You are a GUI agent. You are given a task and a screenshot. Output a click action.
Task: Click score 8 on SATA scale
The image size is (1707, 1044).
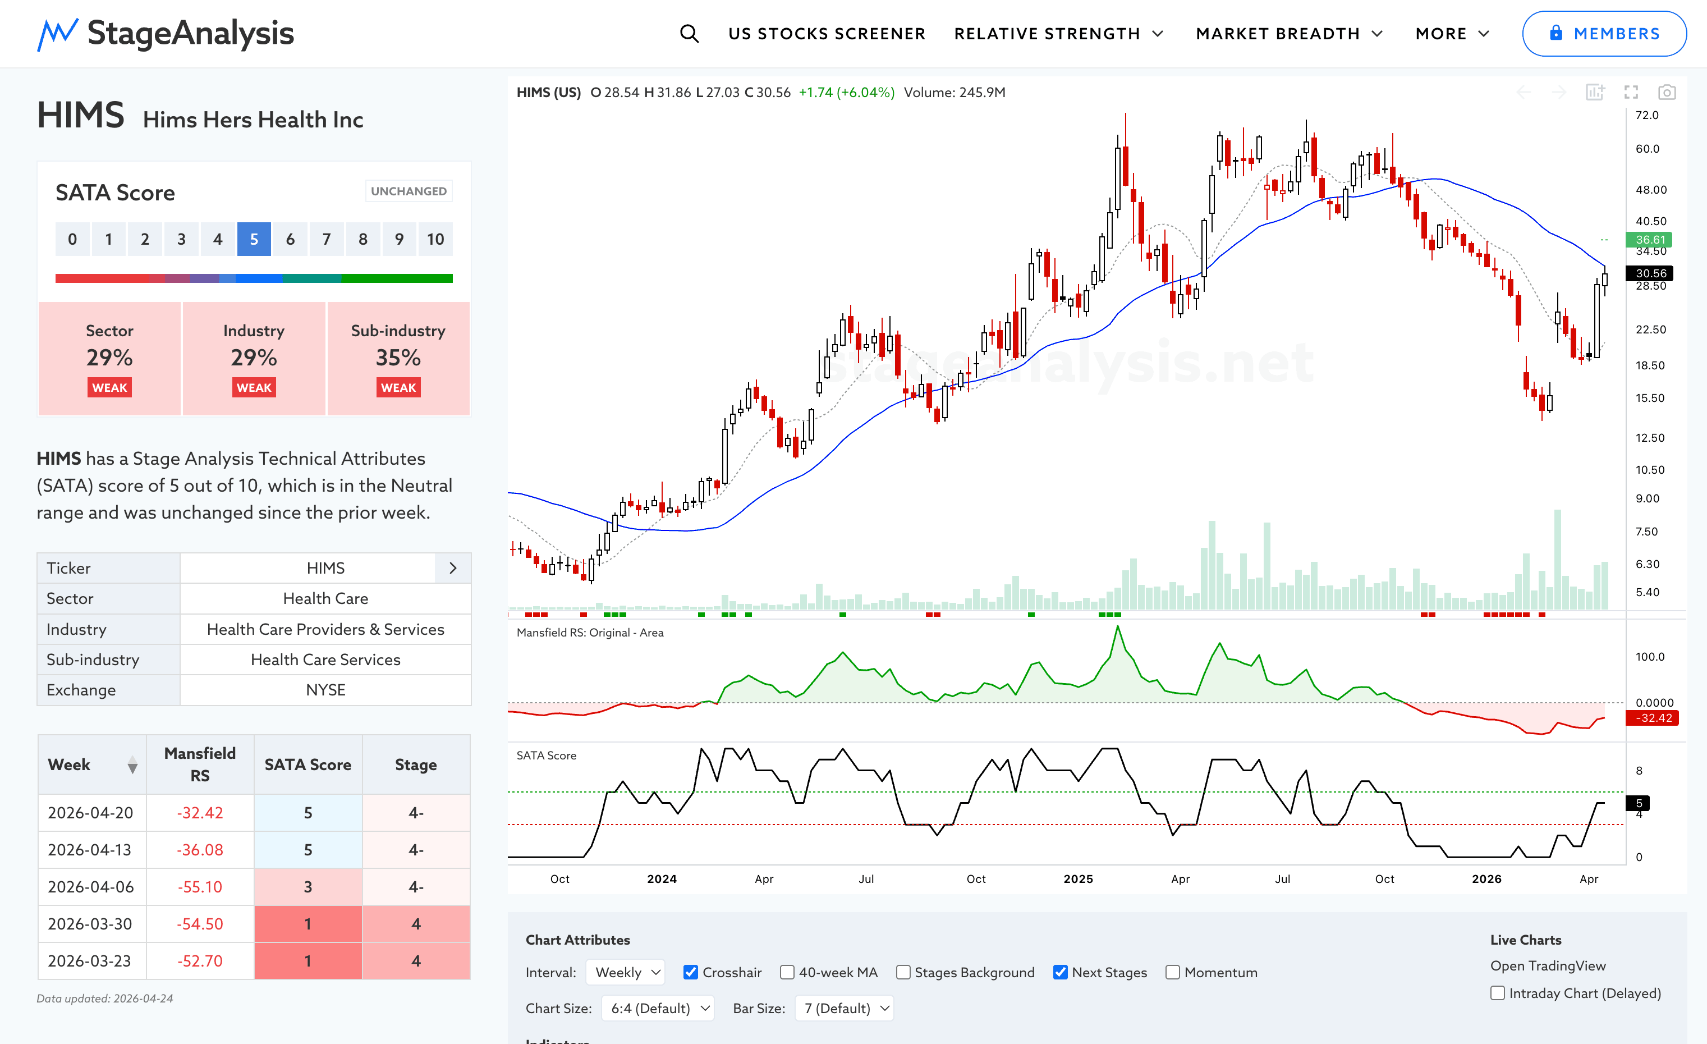click(362, 239)
